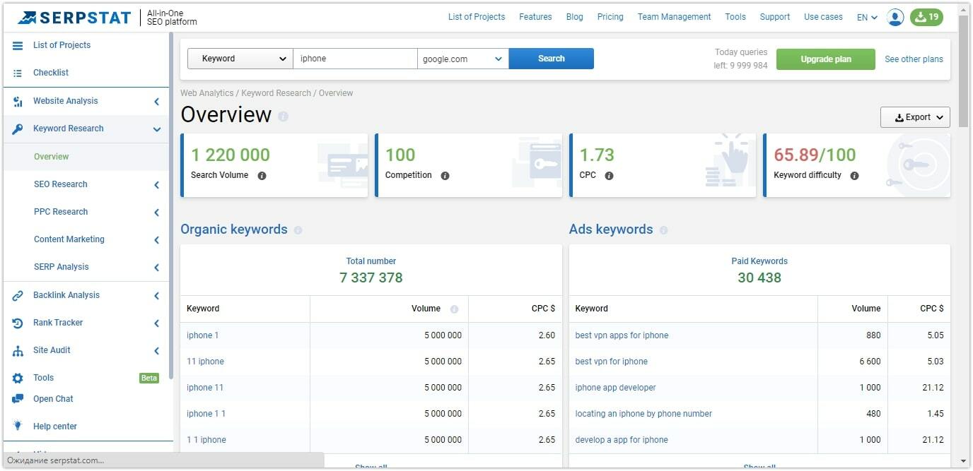Click the Search Volume 1 220 000 value
Image resolution: width=973 pixels, height=471 pixels.
click(231, 155)
